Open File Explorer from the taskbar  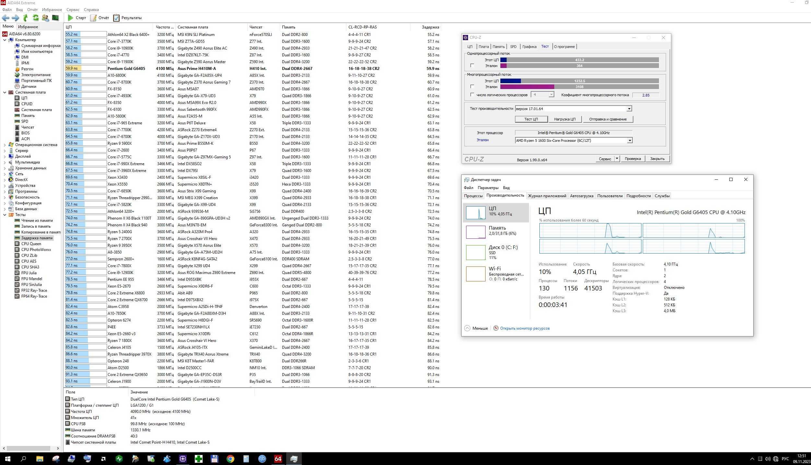point(40,459)
